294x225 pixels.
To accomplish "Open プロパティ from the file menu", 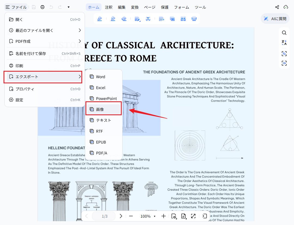I will pos(45,89).
